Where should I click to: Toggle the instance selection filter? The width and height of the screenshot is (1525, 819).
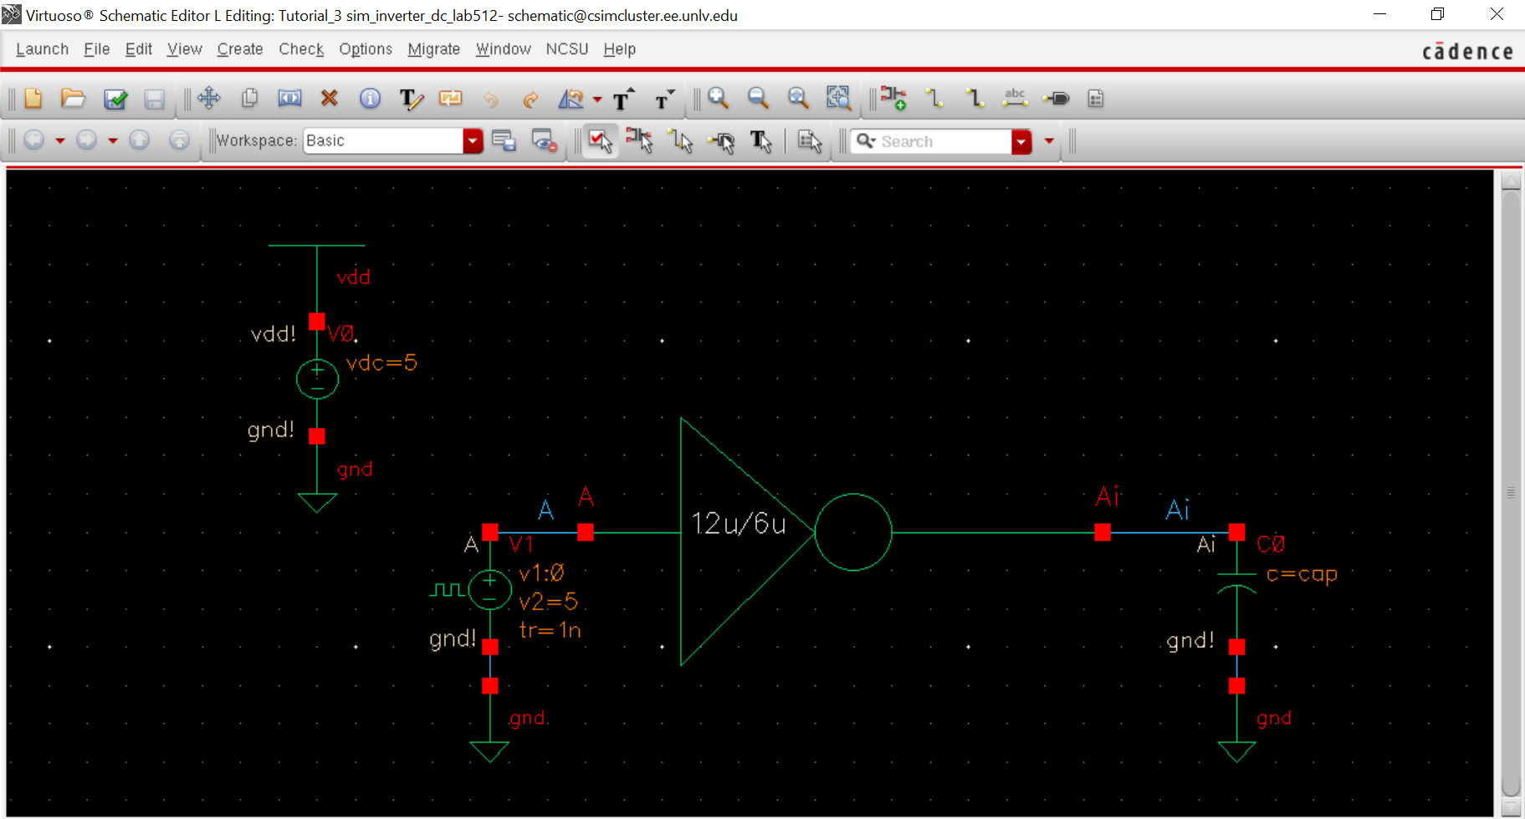point(639,141)
